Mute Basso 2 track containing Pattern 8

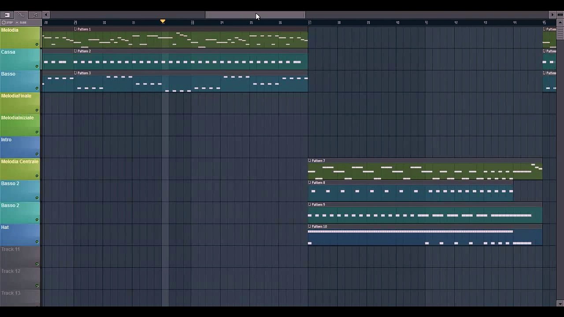tap(37, 198)
